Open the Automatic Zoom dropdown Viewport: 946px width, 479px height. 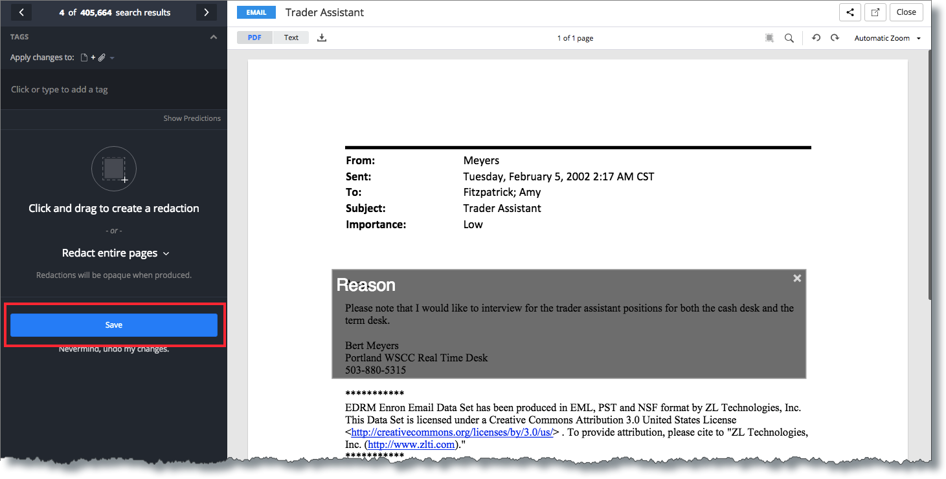887,38
